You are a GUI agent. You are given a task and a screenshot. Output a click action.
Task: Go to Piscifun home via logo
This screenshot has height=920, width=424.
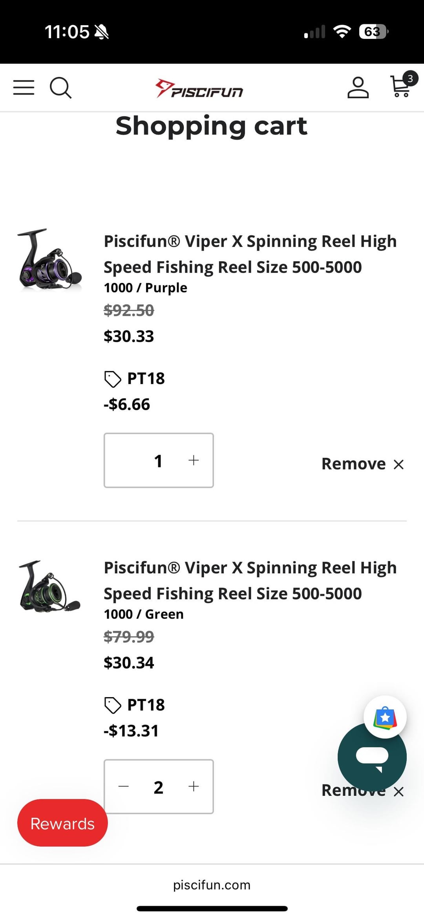coord(199,88)
